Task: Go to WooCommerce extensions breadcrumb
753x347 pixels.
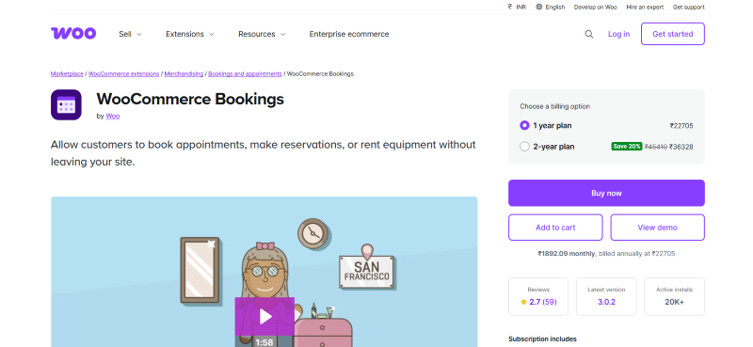Action: [x=124, y=74]
